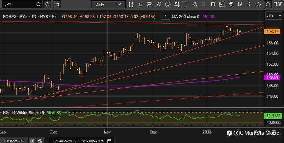The height and width of the screenshot is (143, 284).
Task: Select the Text annotation tool
Action: click(186, 4)
